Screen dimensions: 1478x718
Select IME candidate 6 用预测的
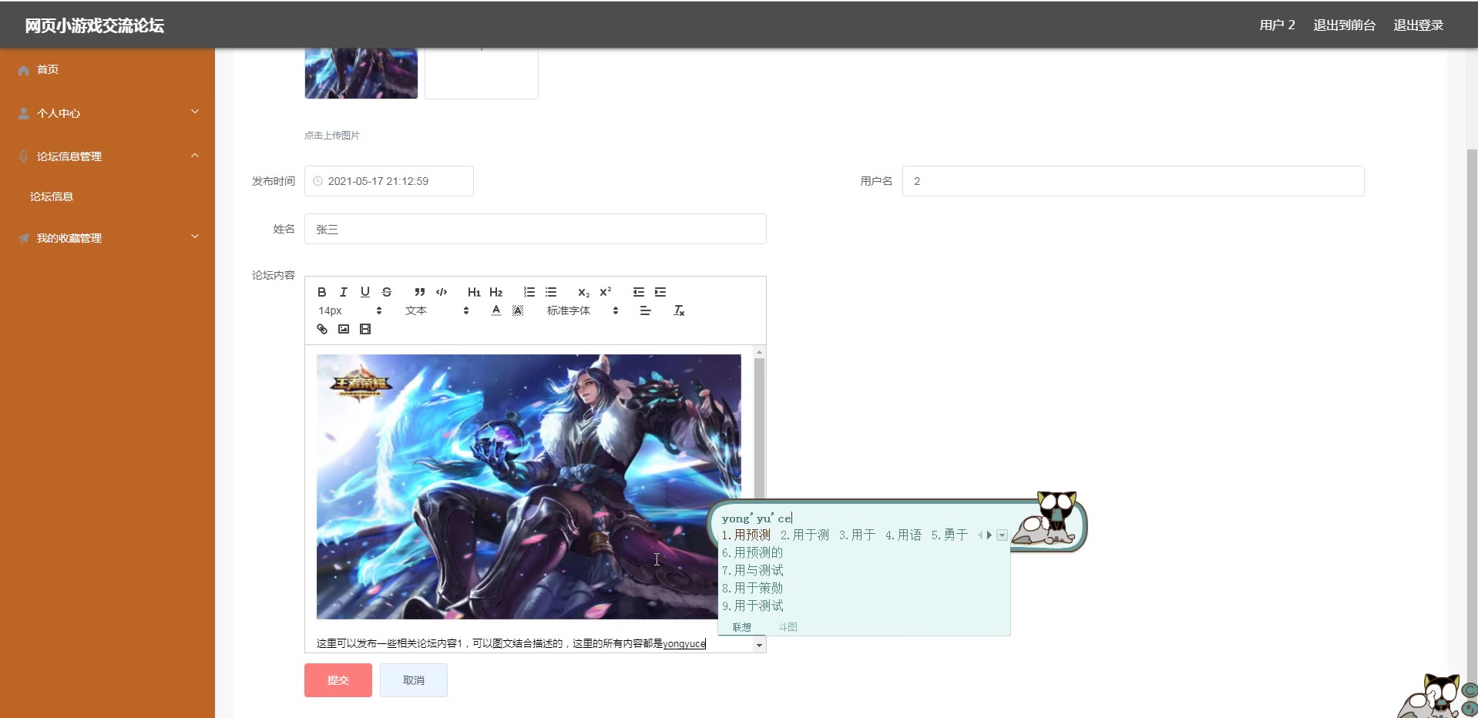coord(752,552)
